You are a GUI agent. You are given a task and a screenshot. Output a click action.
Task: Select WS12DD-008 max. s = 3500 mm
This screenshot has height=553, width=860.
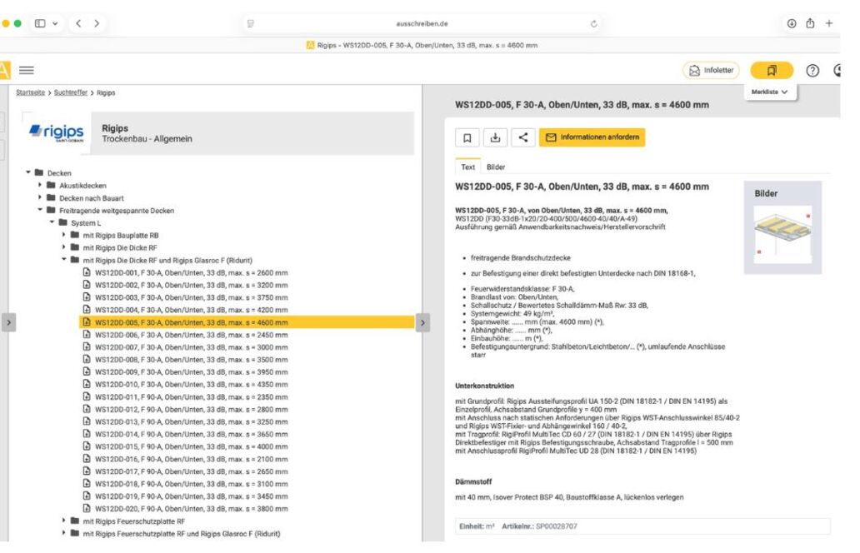(192, 360)
